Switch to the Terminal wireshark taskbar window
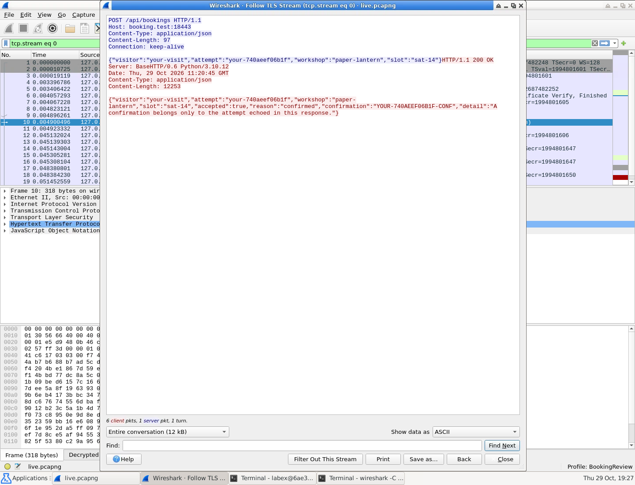 361,478
